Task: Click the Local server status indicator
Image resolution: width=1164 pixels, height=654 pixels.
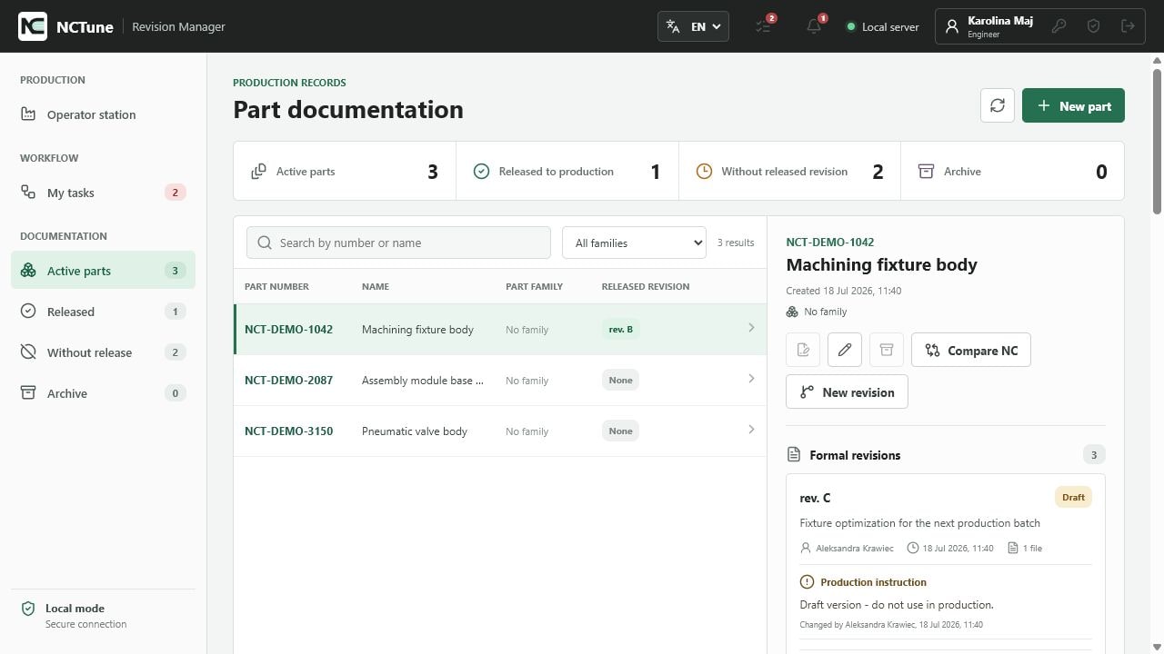Action: tap(882, 27)
